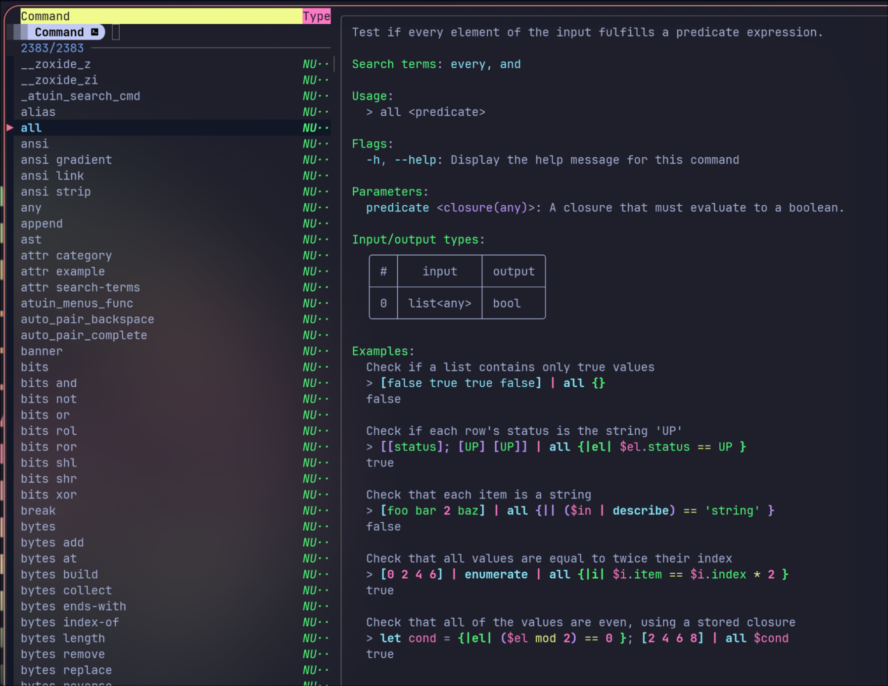Click the NU type badge for 'ansi gradient'
The image size is (888, 686).
[315, 160]
